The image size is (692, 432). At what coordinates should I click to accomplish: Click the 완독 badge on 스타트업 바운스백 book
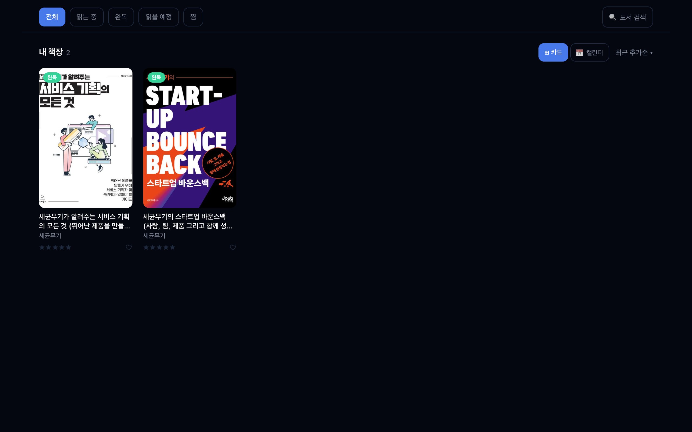click(156, 77)
